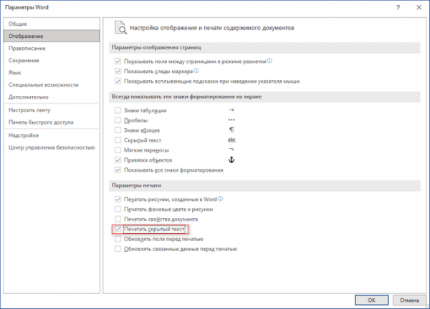Open 'Центр управления безопасностью'
430x309 pixels.
pos(52,147)
